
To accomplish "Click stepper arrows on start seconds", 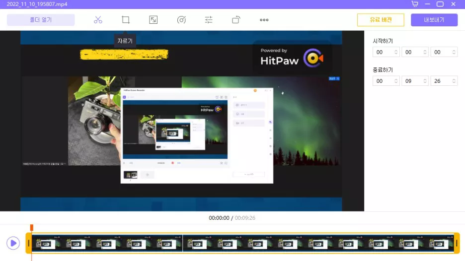I will point(454,52).
